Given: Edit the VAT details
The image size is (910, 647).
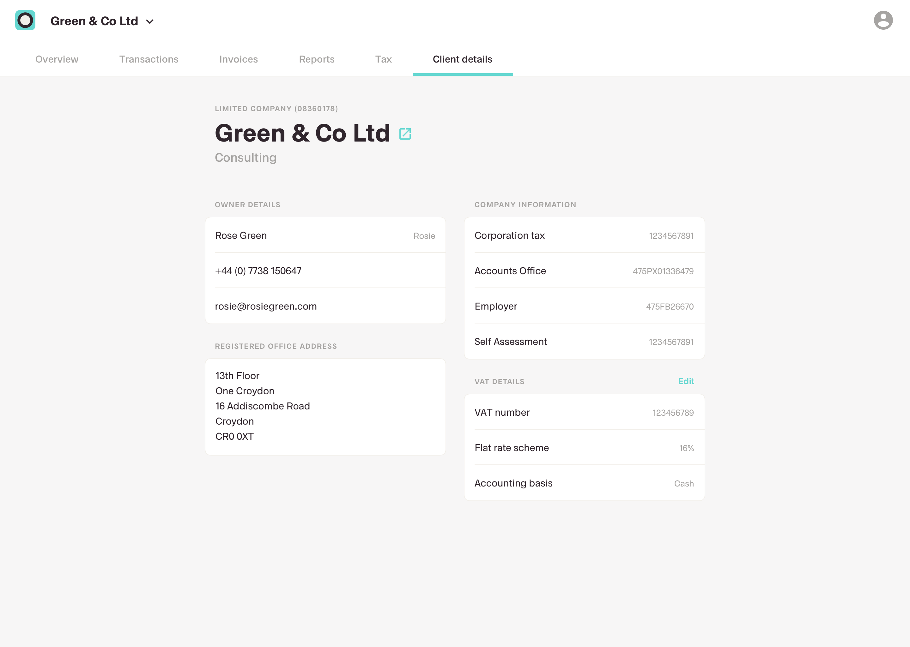Looking at the screenshot, I should [686, 381].
